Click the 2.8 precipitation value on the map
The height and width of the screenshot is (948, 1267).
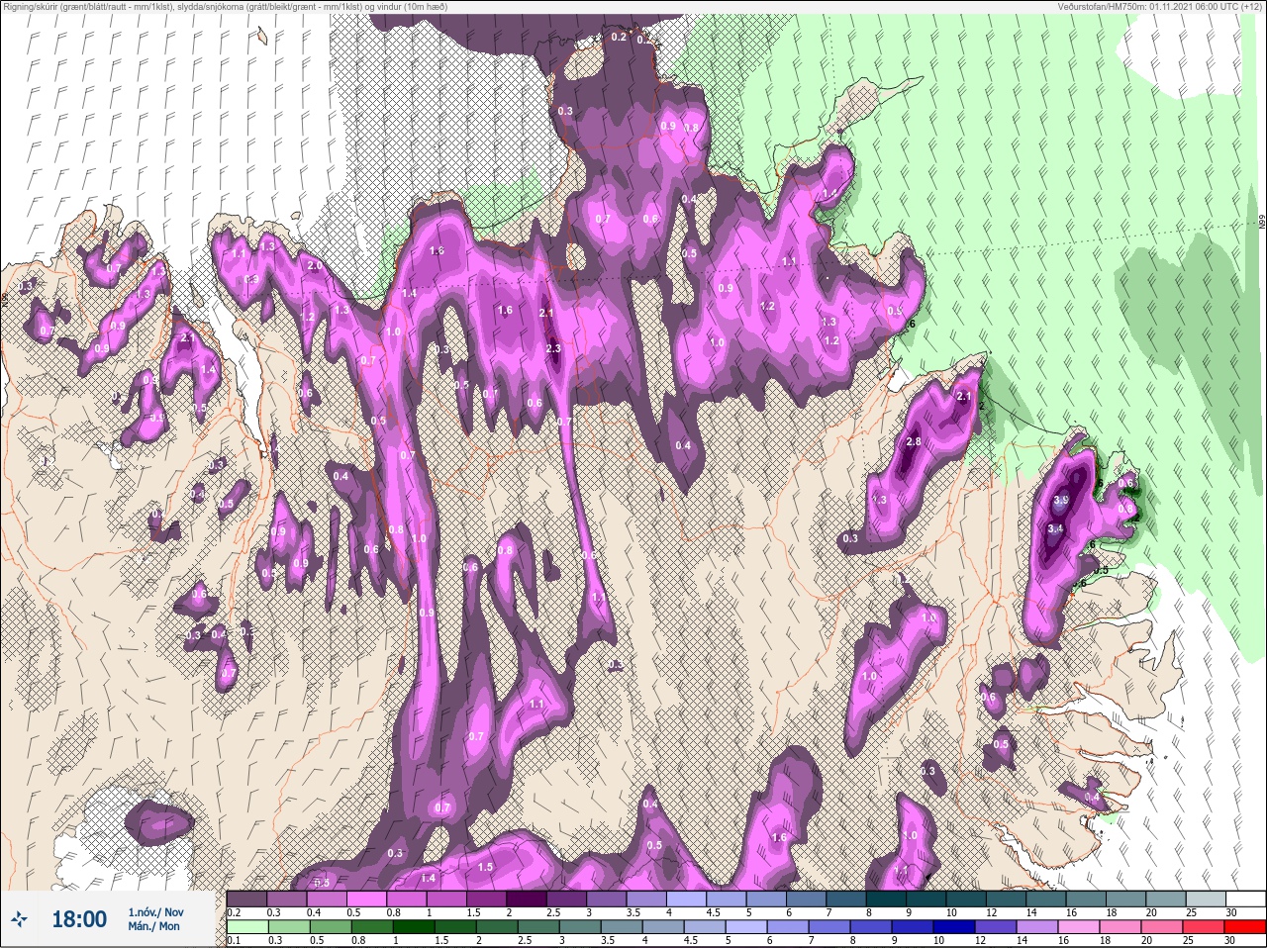(914, 441)
